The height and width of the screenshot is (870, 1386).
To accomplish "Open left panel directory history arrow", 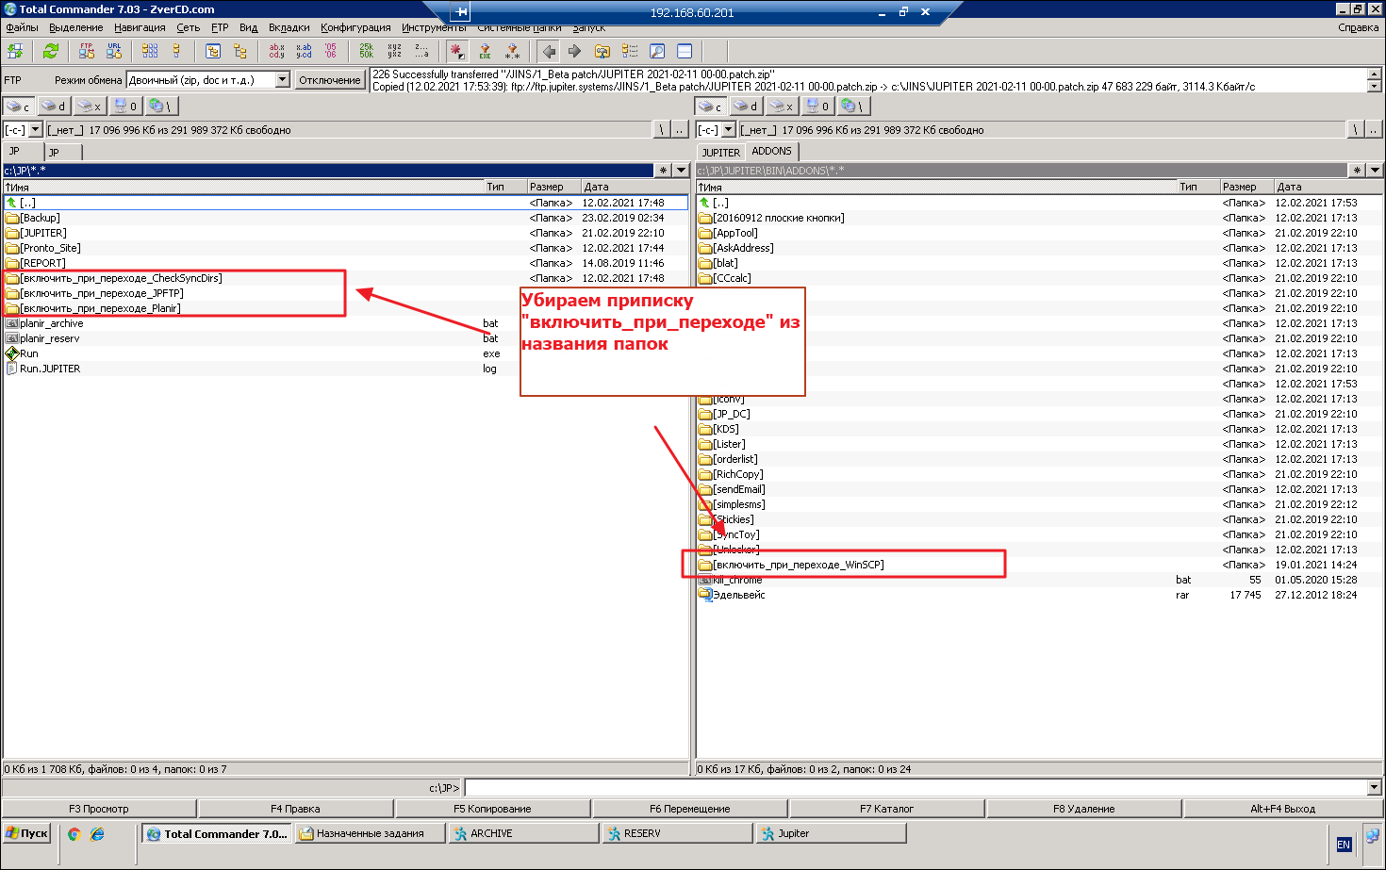I will coord(681,171).
